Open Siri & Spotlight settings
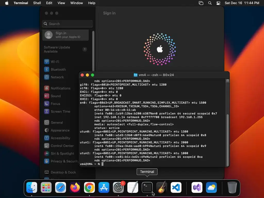Screen dimensions: 264x198 [61, 154]
